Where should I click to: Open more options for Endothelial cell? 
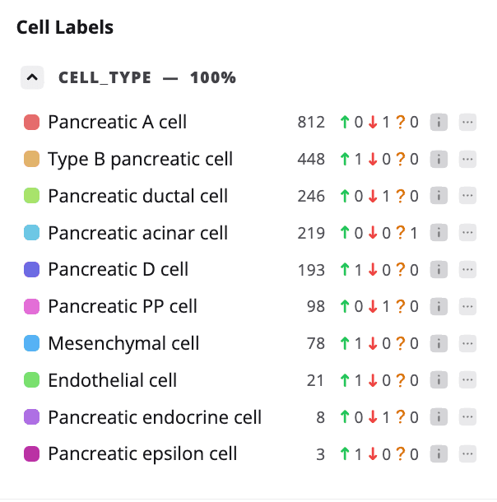pyautogui.click(x=467, y=381)
